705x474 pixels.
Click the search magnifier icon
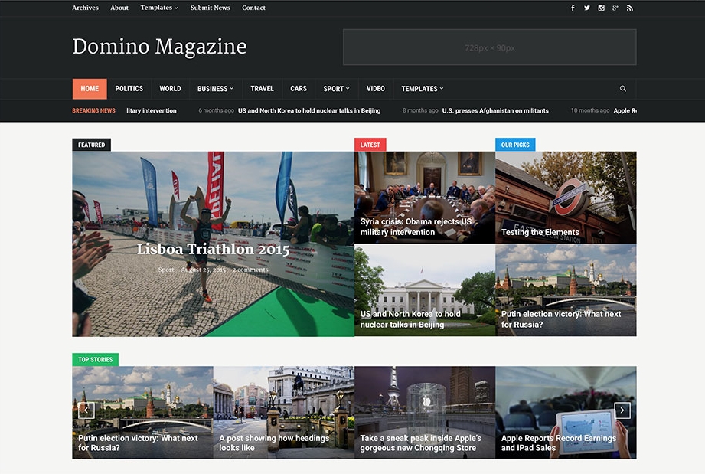tap(623, 89)
